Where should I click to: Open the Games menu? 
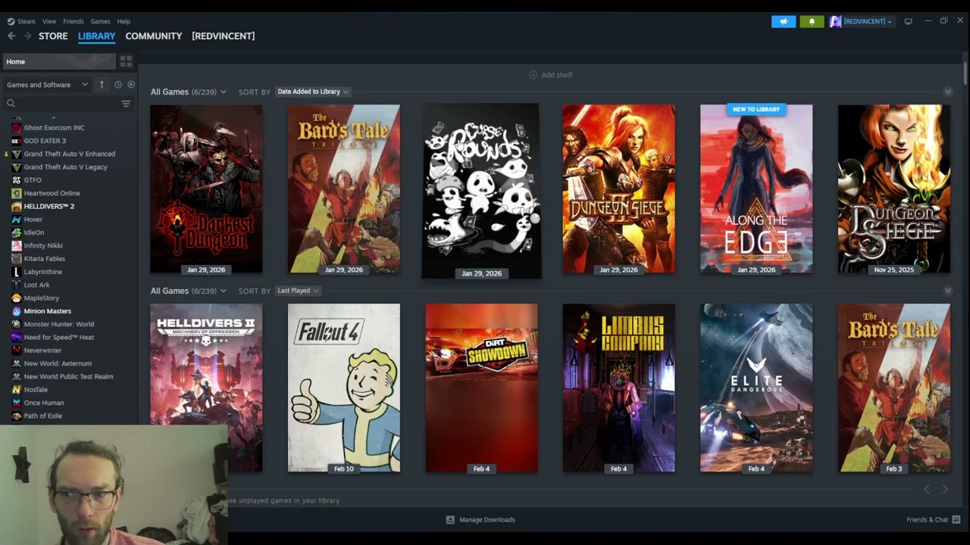pyautogui.click(x=100, y=21)
